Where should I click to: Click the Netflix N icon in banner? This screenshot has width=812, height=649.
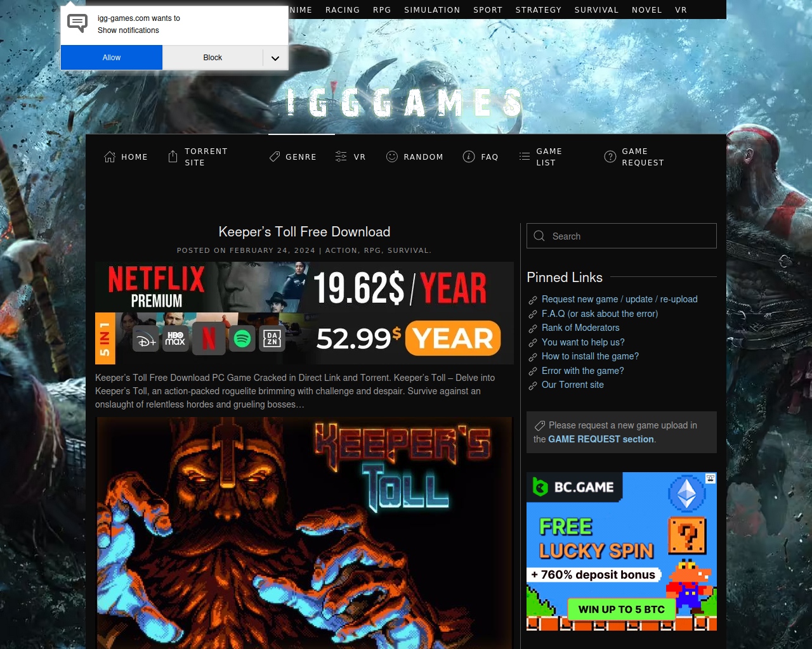pyautogui.click(x=209, y=338)
